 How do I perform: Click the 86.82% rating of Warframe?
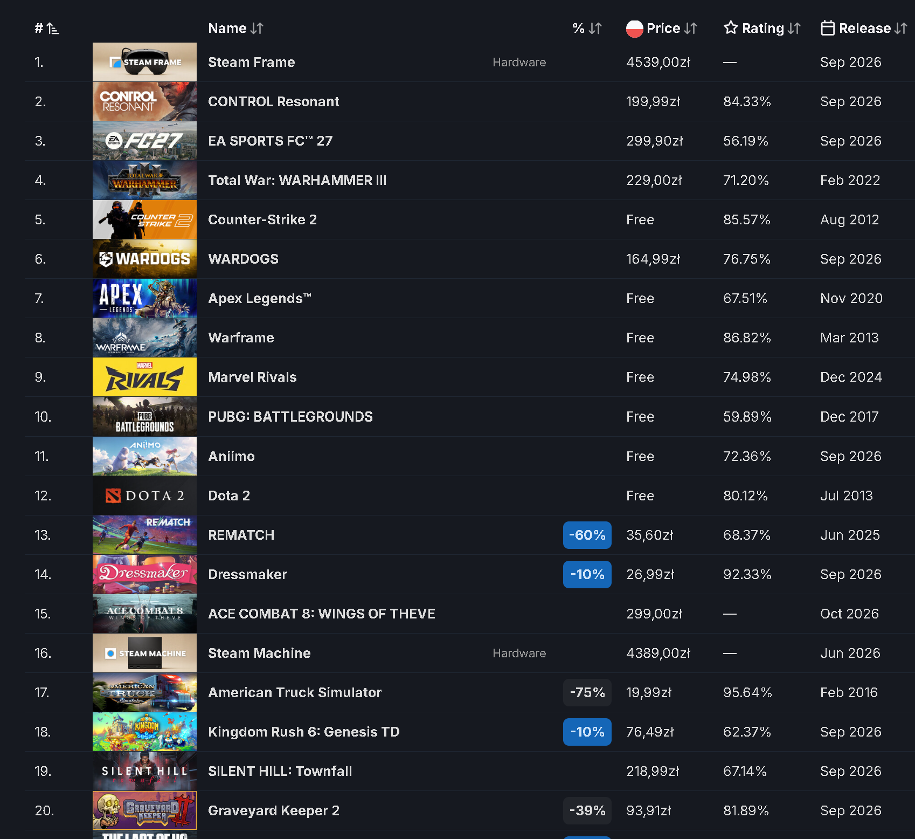(x=747, y=338)
